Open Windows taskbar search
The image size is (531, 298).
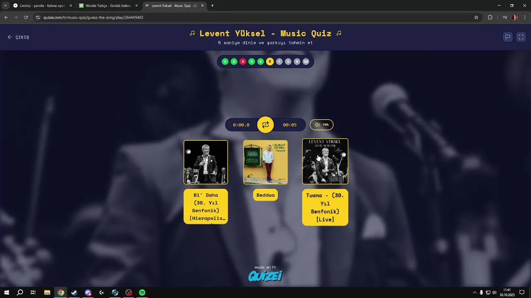click(20, 293)
